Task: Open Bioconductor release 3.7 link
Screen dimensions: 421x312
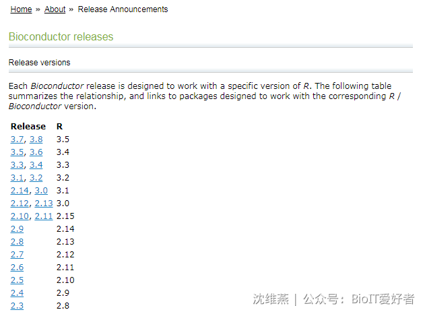Action: pos(18,139)
